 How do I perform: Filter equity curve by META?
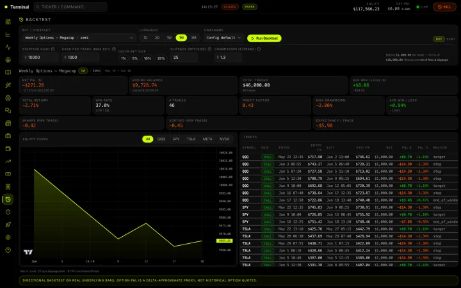point(207,139)
